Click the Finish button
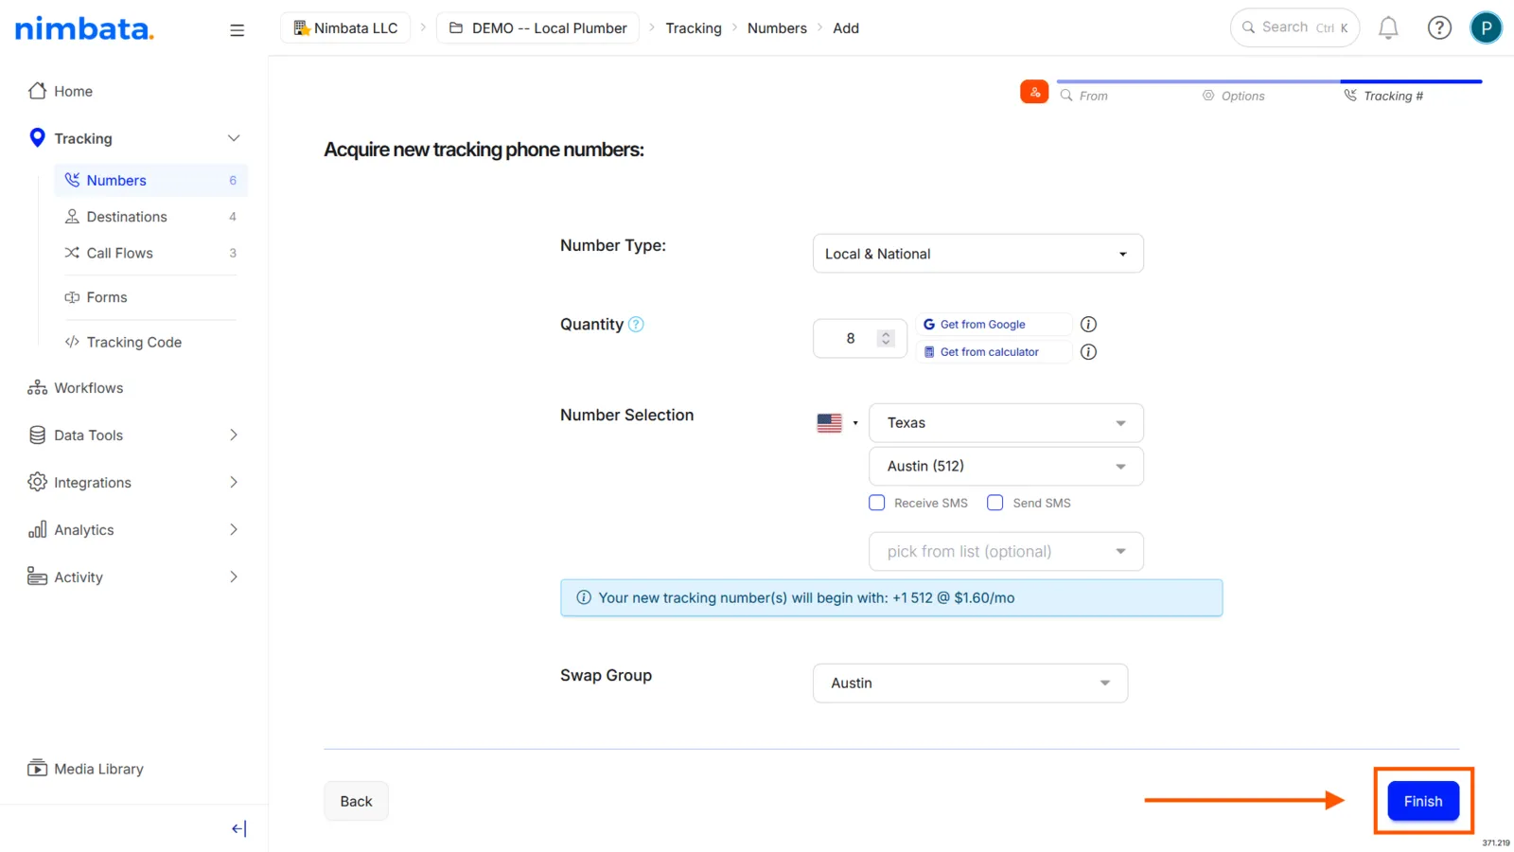Image resolution: width=1514 pixels, height=852 pixels. [x=1423, y=801]
